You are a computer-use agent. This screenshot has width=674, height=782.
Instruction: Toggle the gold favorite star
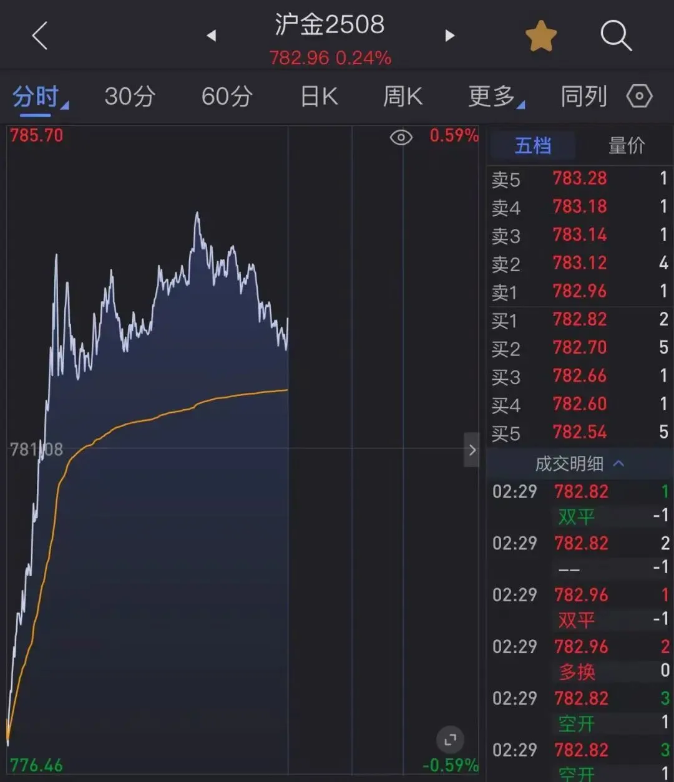pos(540,36)
